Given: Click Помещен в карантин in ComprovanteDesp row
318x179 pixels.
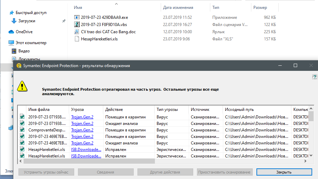Looking at the screenshot, I should pyautogui.click(x=125, y=130).
